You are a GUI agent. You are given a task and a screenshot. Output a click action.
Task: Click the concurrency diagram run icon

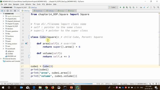click(133, 7)
